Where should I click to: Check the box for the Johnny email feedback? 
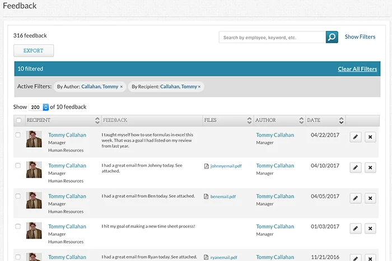[x=18, y=165]
